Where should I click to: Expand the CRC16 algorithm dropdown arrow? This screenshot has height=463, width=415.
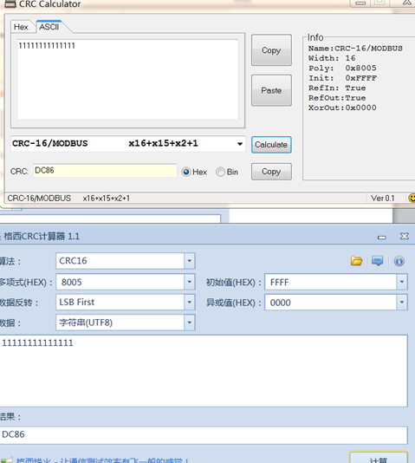tap(190, 261)
